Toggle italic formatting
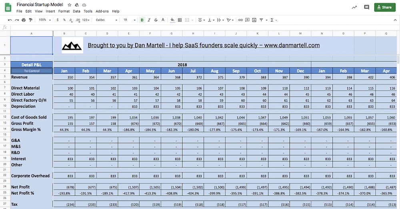 (x=149, y=20)
